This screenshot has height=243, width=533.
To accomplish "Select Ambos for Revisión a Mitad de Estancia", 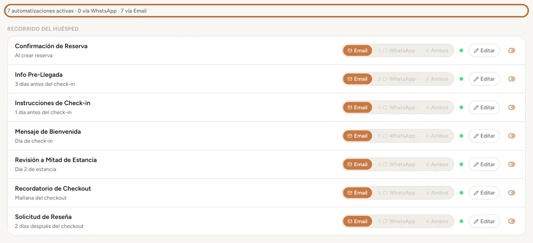I will (437, 164).
